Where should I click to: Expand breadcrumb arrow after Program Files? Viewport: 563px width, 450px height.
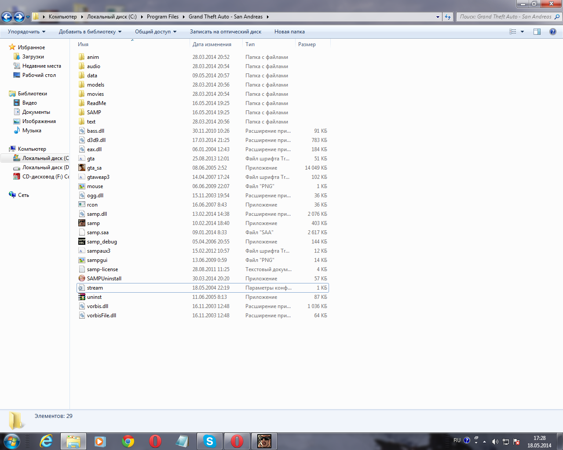pyautogui.click(x=184, y=17)
